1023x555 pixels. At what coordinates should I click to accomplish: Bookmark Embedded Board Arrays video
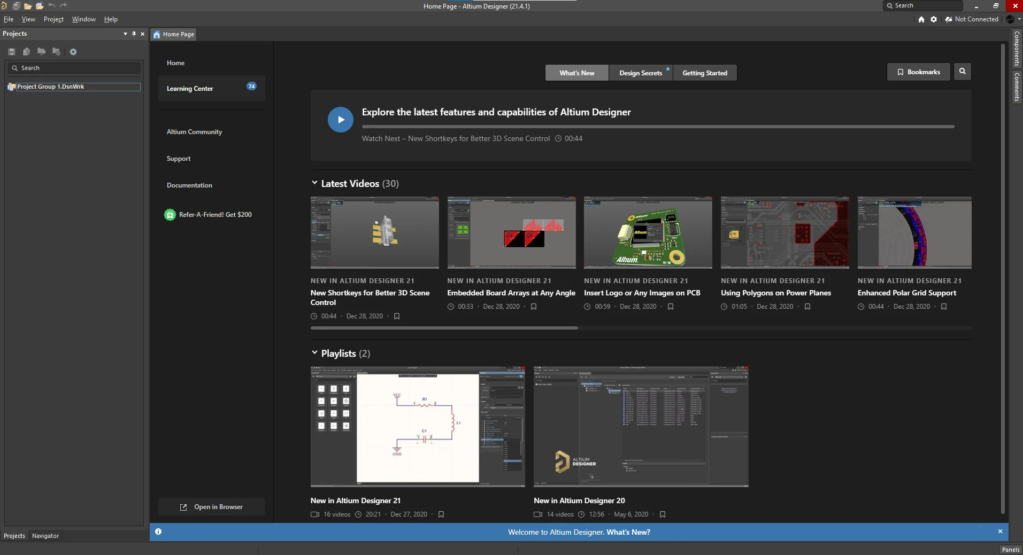coord(534,307)
